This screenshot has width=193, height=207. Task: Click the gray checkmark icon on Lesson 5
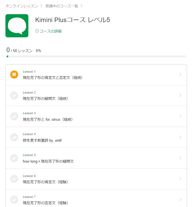14,158
